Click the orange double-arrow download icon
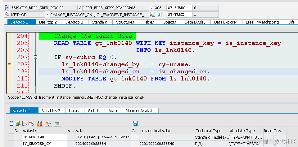This screenshot has width=298, height=147. [x=40, y=123]
